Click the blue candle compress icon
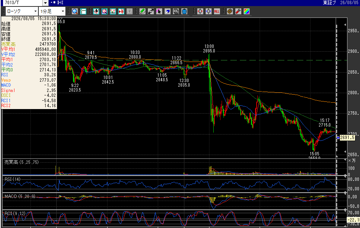Viewport: 360px width, 228px height. (x=208, y=11)
